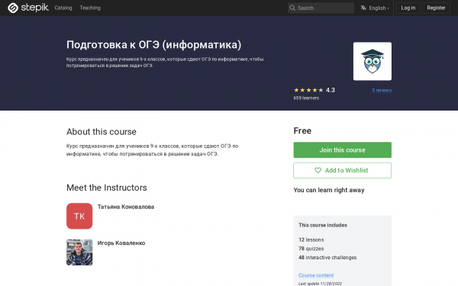This screenshot has height=286, width=458.
Task: Click the 48 interactive challenges entry
Action: 327,258
